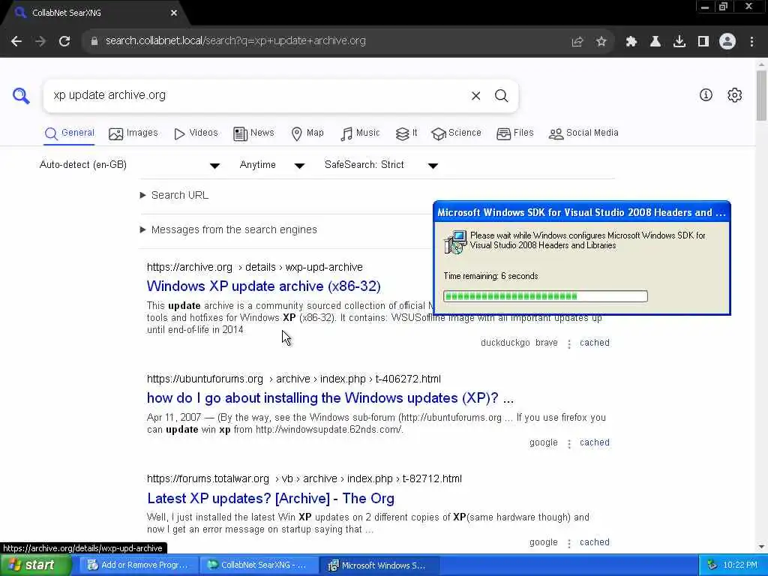This screenshot has height=576, width=768.
Task: Click the duckduckgo engine label
Action: pyautogui.click(x=505, y=343)
